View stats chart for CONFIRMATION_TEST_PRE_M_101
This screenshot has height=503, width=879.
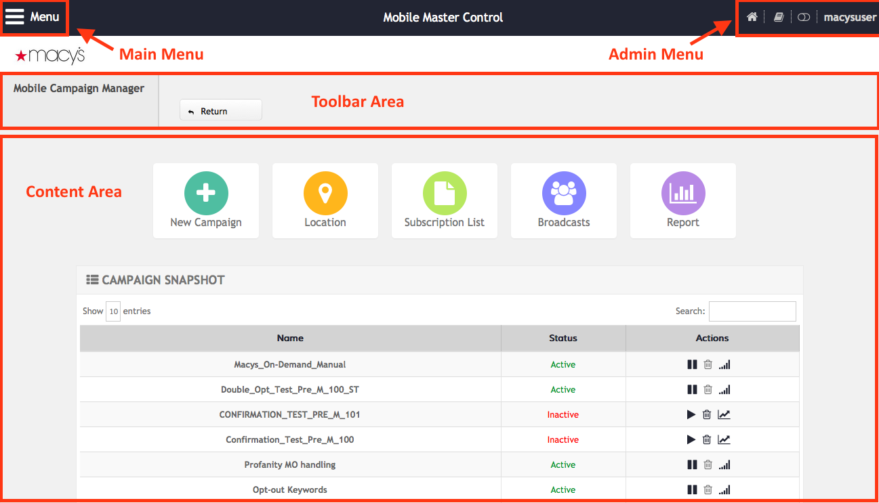[x=724, y=415]
